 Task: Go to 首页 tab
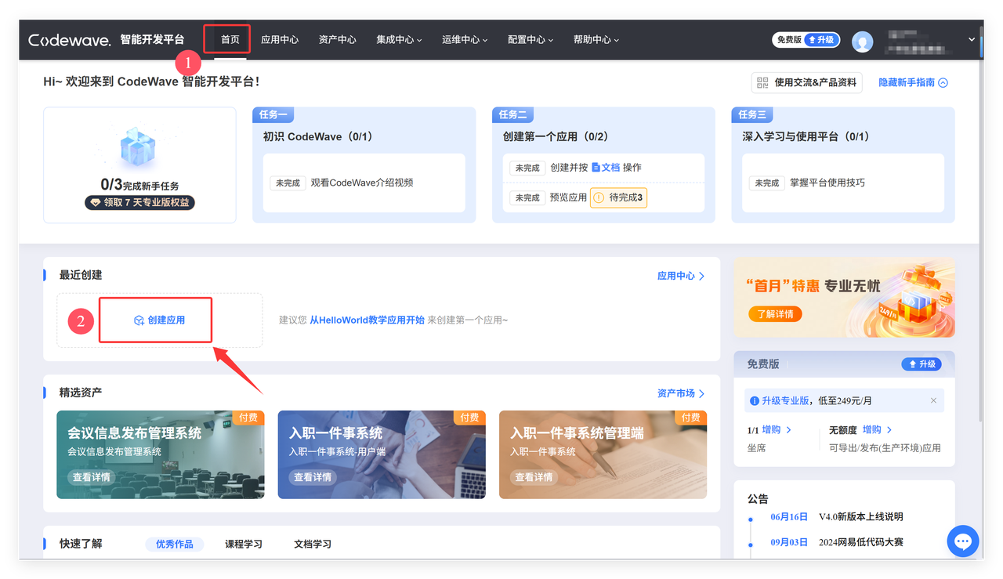tap(230, 40)
